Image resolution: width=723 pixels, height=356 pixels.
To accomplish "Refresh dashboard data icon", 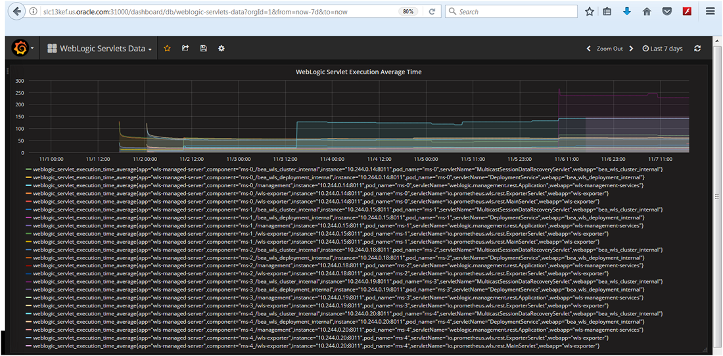I will pyautogui.click(x=697, y=49).
